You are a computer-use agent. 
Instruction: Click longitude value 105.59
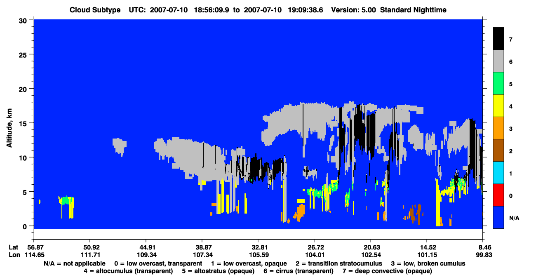point(258,255)
